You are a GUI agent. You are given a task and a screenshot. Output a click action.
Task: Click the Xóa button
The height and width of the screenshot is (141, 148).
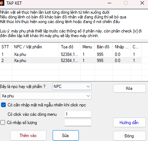(x=129, y=88)
